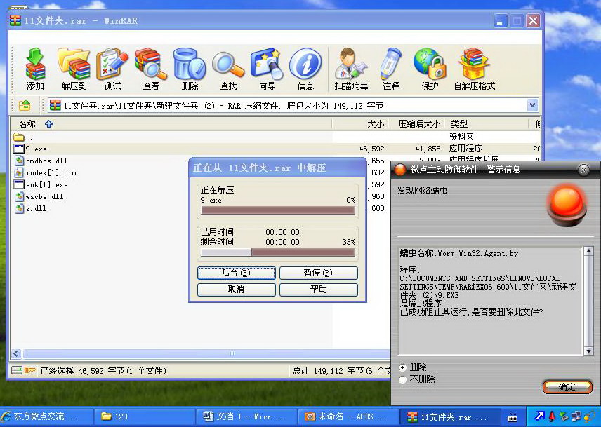Click the total extraction progress bar
Screen dimensions: 601x427
(x=278, y=253)
